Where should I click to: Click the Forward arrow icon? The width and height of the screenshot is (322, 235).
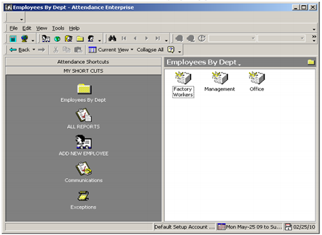click(x=41, y=50)
